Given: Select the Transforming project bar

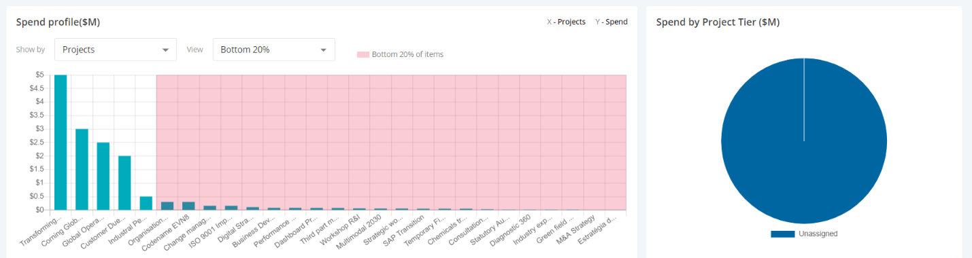Looking at the screenshot, I should (x=61, y=142).
